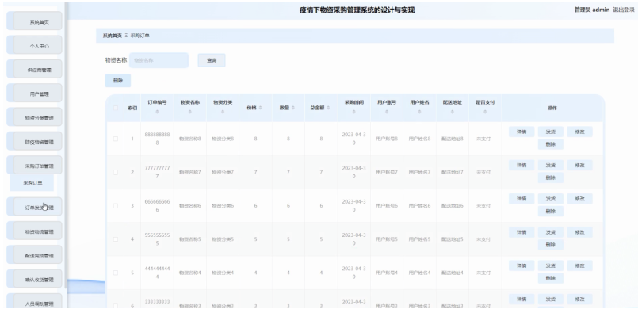Expand 防疫物资管理 sidebar menu

click(x=35, y=141)
